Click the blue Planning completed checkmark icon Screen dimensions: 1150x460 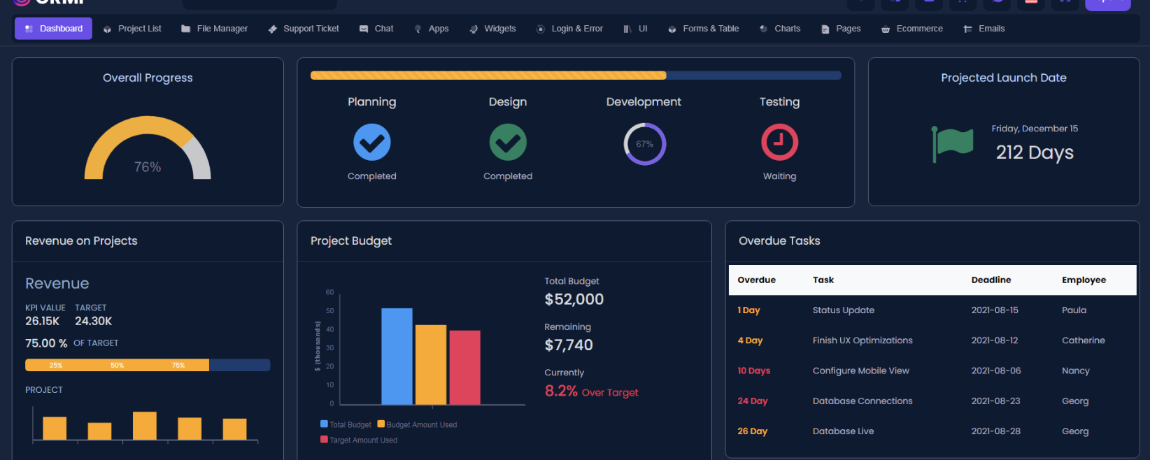372,143
